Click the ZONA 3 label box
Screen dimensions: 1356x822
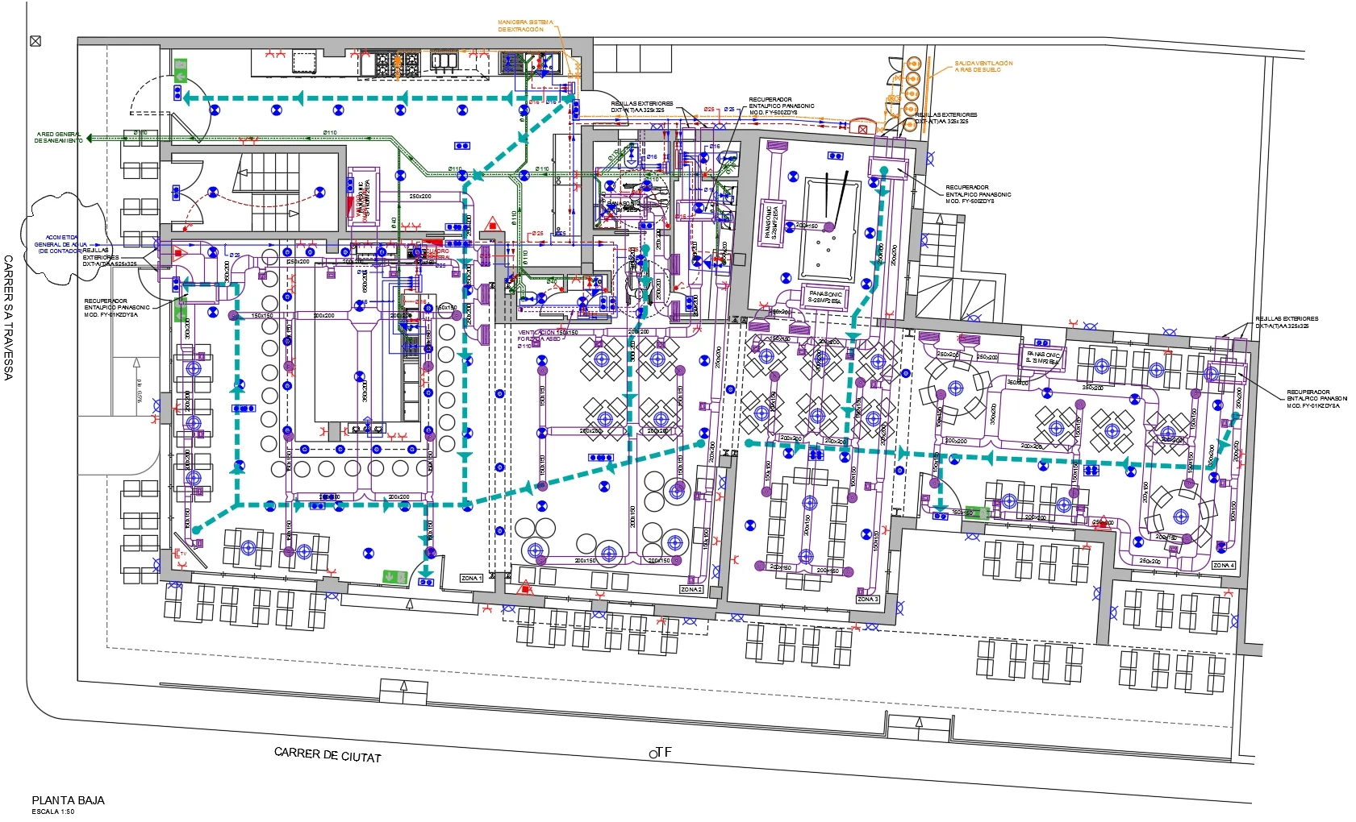pyautogui.click(x=868, y=600)
